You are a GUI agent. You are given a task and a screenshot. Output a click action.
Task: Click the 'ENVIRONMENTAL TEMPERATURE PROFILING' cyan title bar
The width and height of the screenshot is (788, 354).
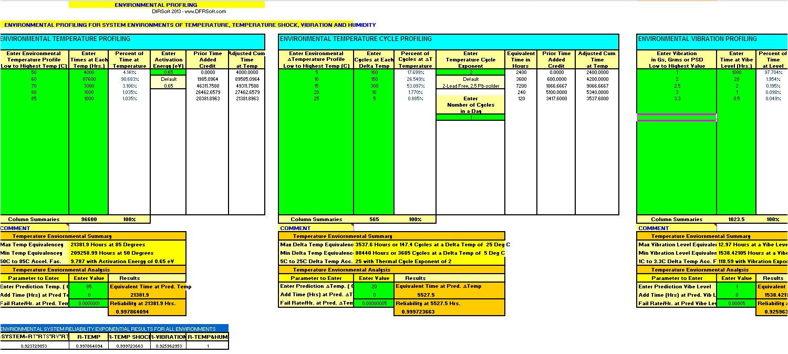[x=132, y=42]
